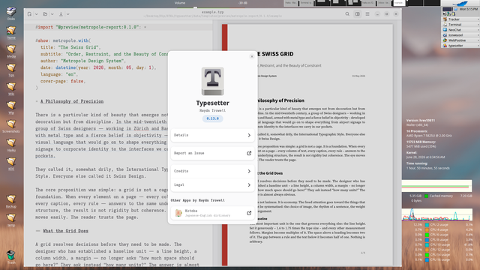
Task: Open the new document dropdown arrow
Action: coord(37,14)
